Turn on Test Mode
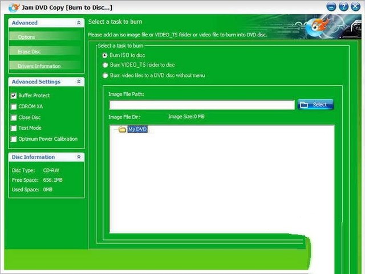 click(x=14, y=128)
